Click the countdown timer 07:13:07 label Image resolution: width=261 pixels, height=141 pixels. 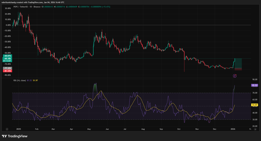click(7, 61)
